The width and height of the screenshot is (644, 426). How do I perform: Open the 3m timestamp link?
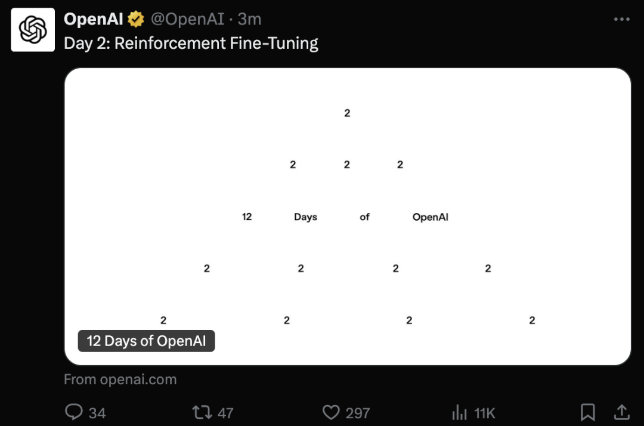point(250,20)
